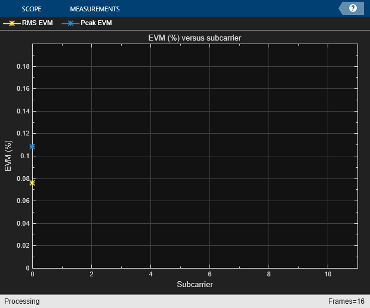Click y-axis tick label 0.1

[x=25, y=156]
